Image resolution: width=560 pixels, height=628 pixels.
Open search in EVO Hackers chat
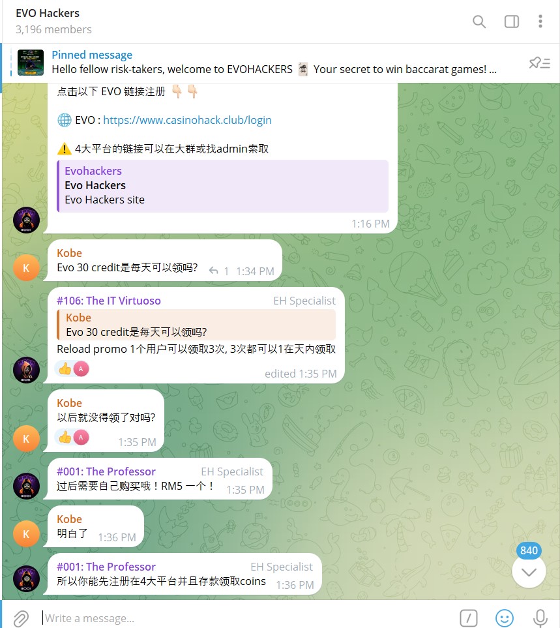(x=479, y=22)
